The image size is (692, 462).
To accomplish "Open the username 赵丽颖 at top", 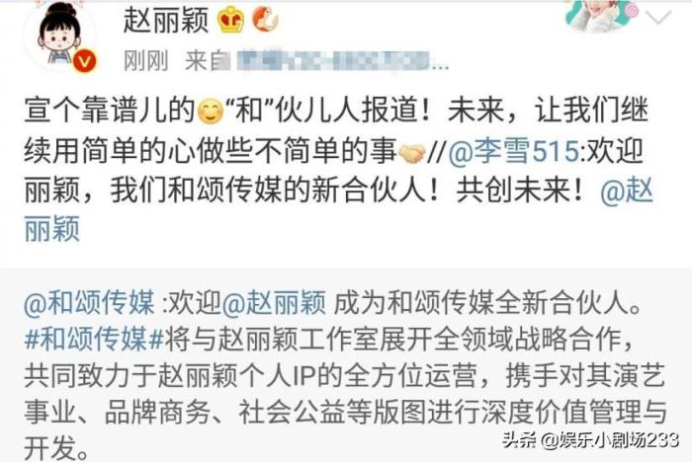I will (x=165, y=21).
